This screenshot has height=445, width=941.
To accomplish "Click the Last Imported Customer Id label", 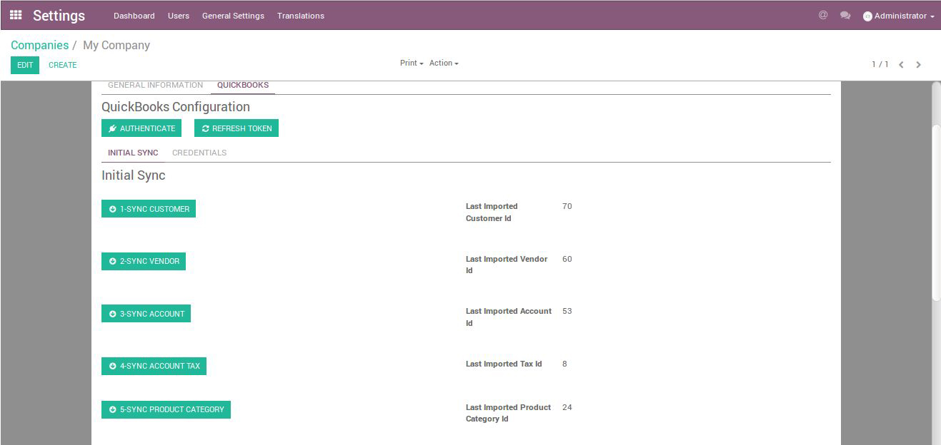I will tap(492, 213).
